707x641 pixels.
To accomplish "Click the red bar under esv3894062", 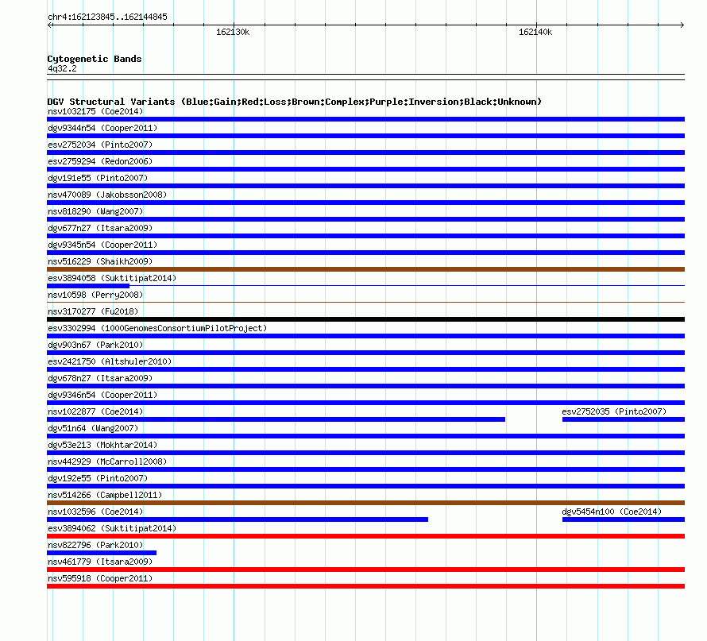I will tap(365, 536).
